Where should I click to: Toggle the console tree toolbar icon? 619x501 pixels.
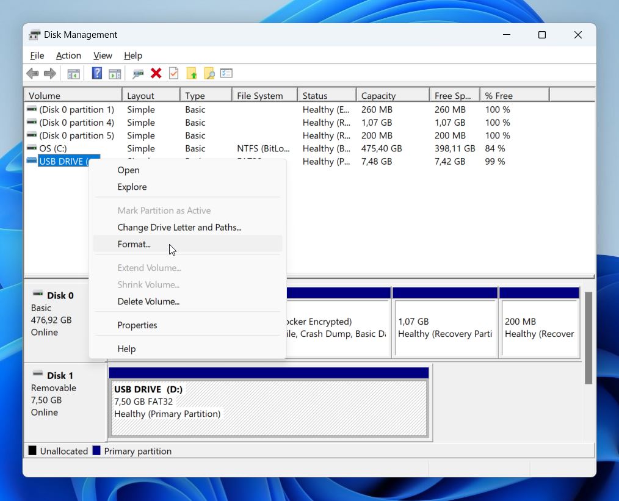pyautogui.click(x=73, y=74)
